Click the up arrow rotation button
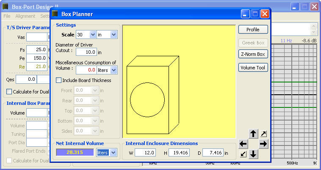Image resolution: width=321 pixels, height=170 pixels. click(253, 134)
